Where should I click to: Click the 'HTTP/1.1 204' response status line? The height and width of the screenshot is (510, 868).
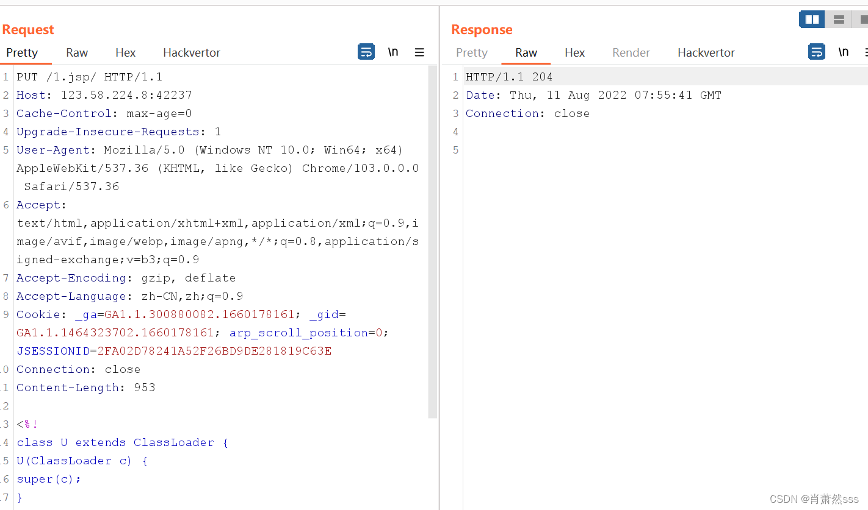coord(509,77)
